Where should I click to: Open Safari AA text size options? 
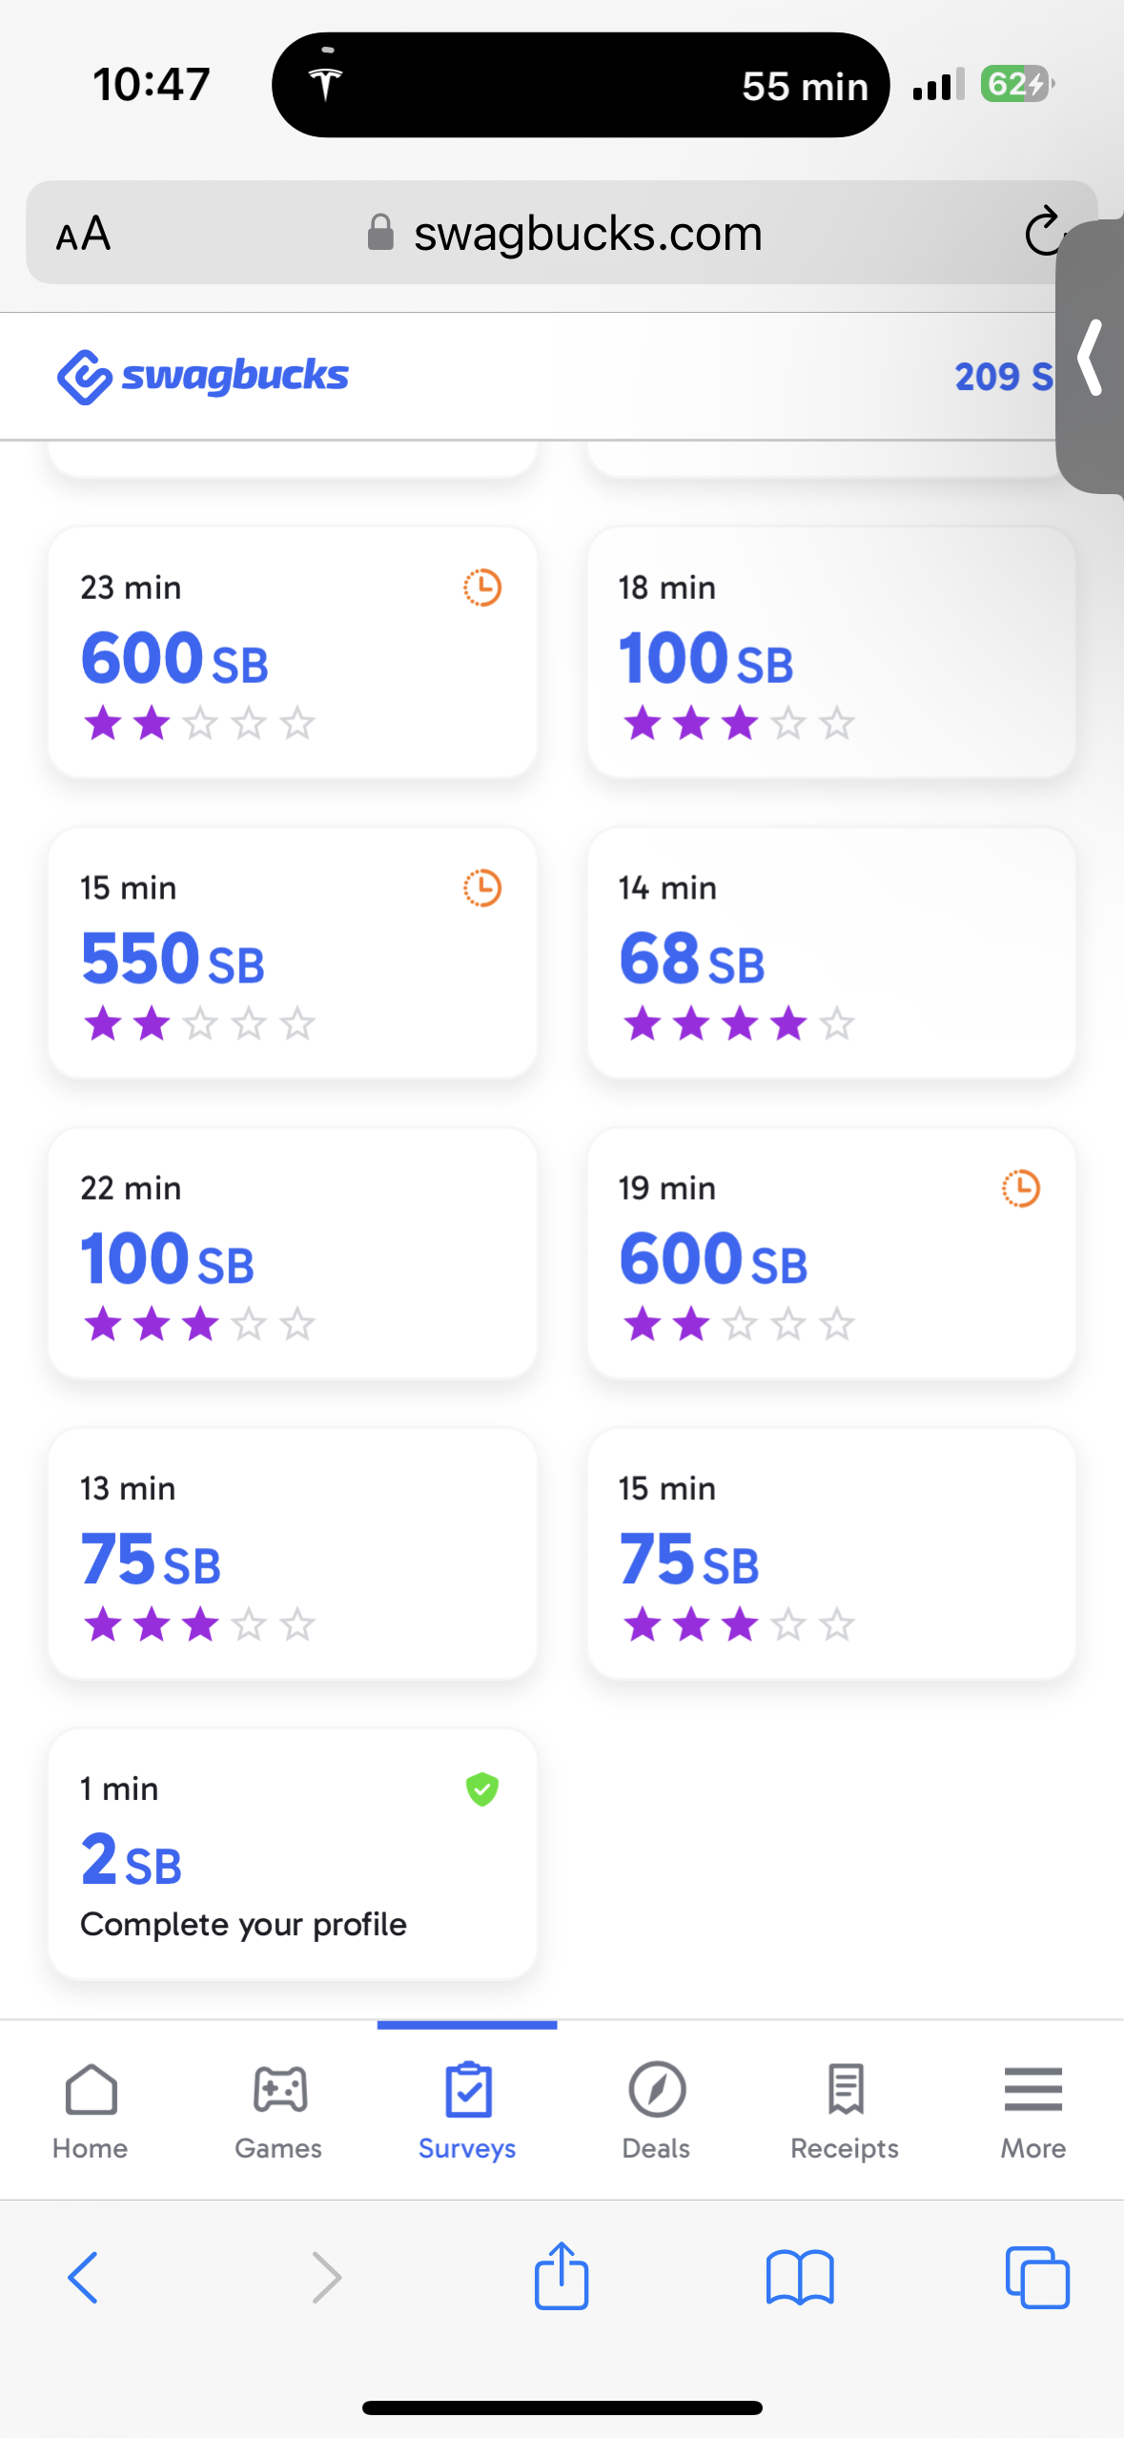point(84,234)
